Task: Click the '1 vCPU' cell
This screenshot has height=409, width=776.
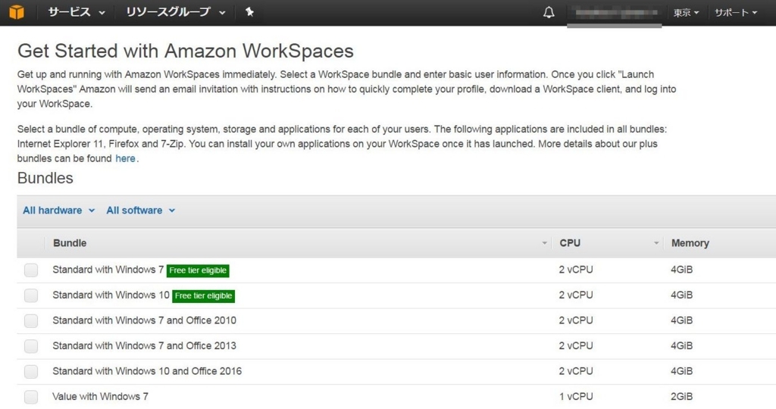Action: click(x=576, y=396)
